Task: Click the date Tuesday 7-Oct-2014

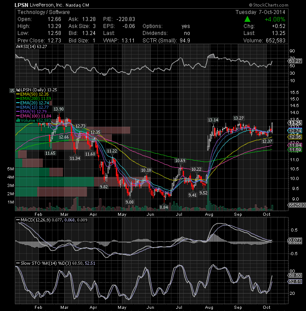Action: pyautogui.click(x=261, y=12)
